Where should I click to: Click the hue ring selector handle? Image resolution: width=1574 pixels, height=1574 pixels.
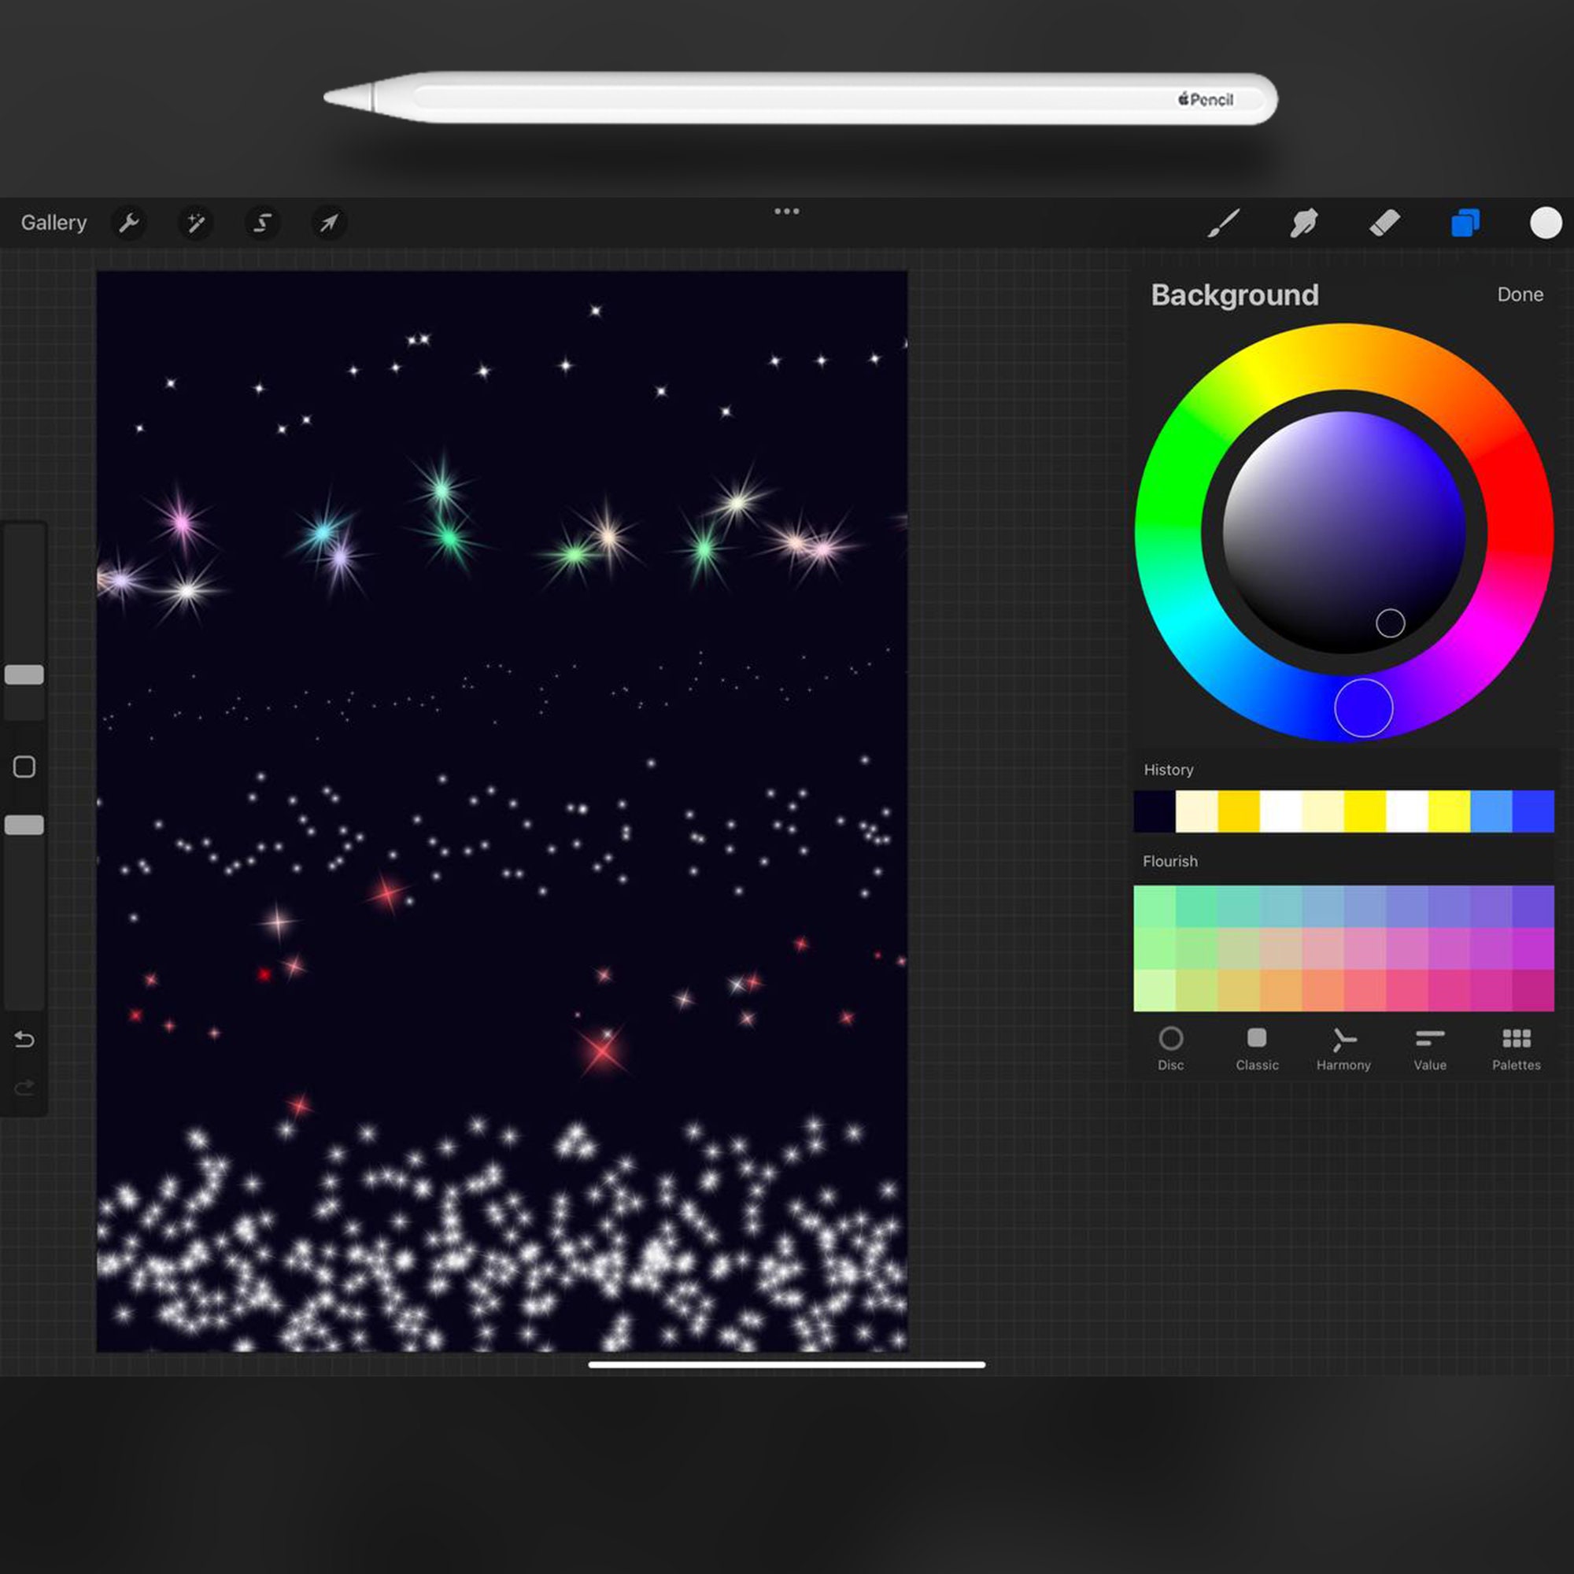coord(1363,708)
